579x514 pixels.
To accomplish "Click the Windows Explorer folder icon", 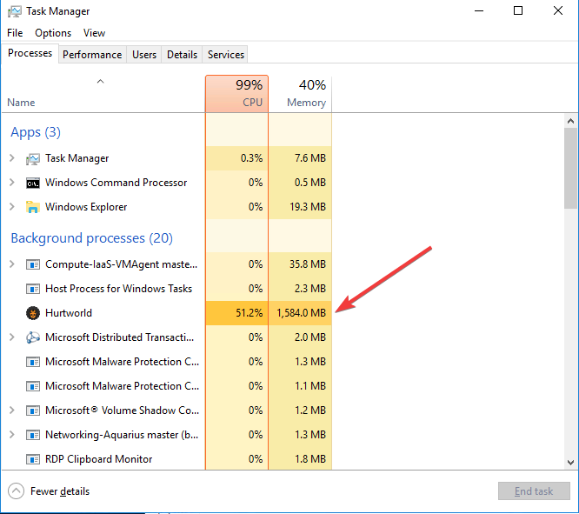I will pos(32,207).
